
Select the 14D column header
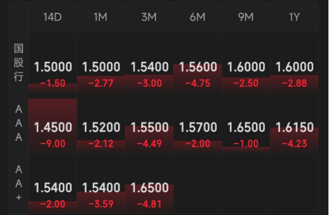click(53, 17)
